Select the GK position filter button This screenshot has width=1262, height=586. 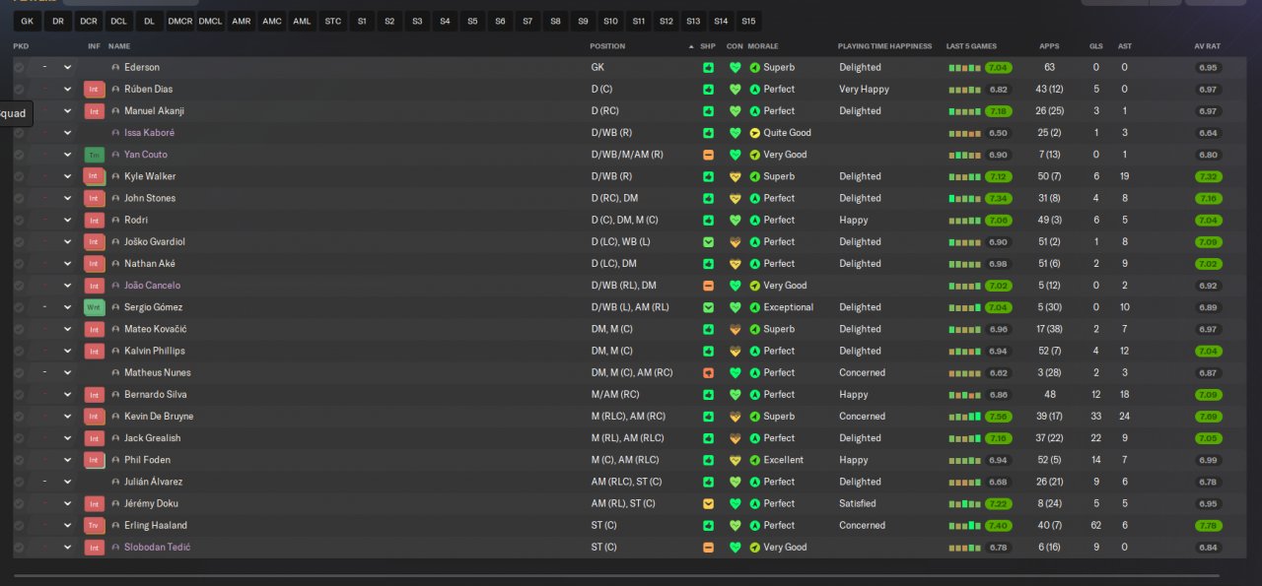click(x=27, y=21)
